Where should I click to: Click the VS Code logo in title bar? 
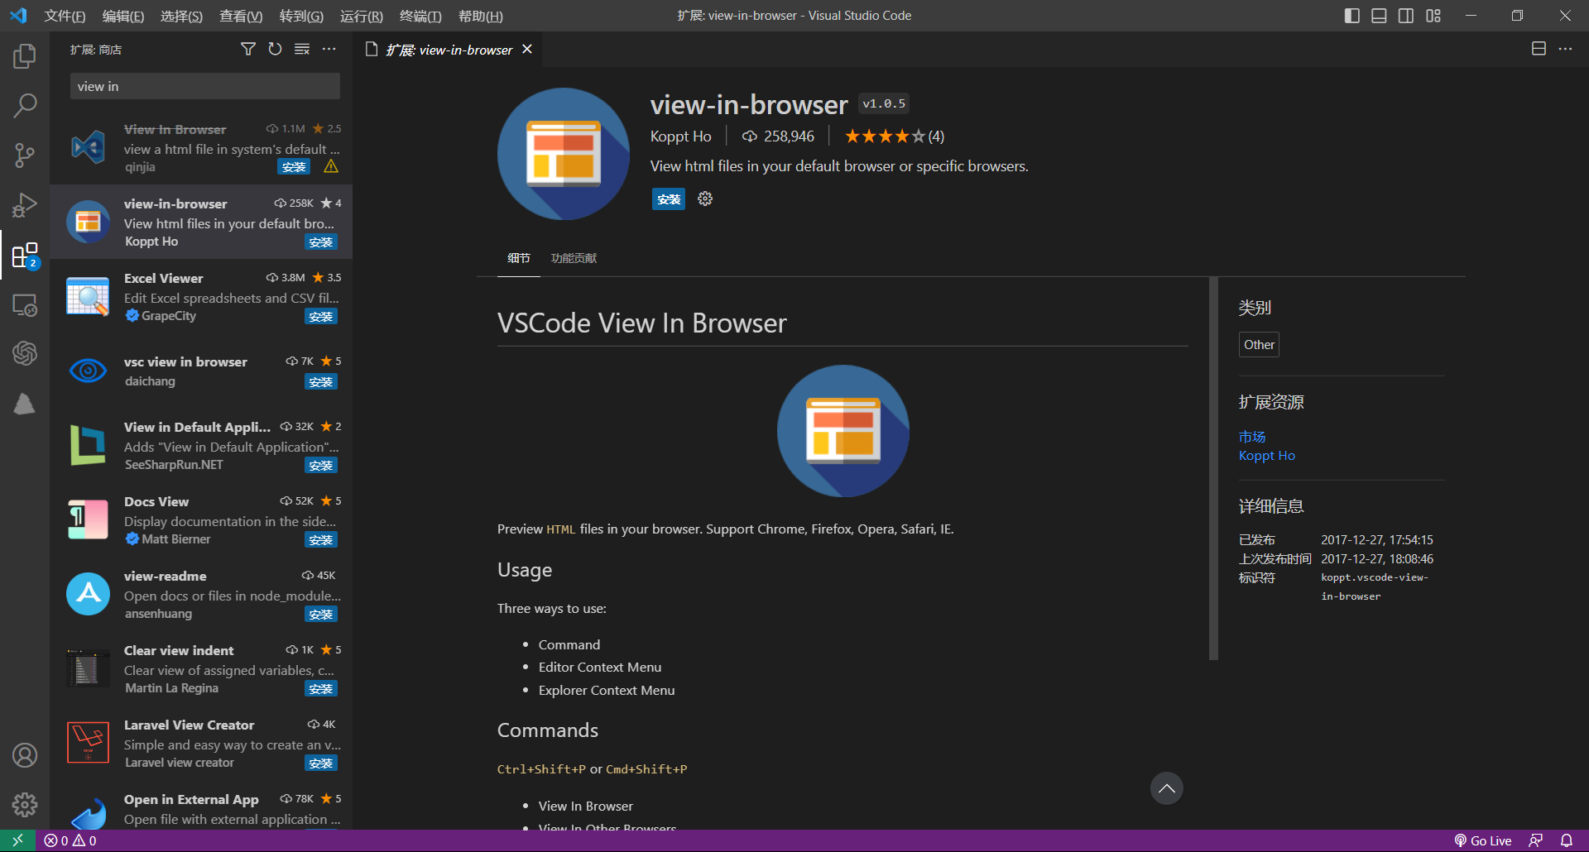(18, 16)
